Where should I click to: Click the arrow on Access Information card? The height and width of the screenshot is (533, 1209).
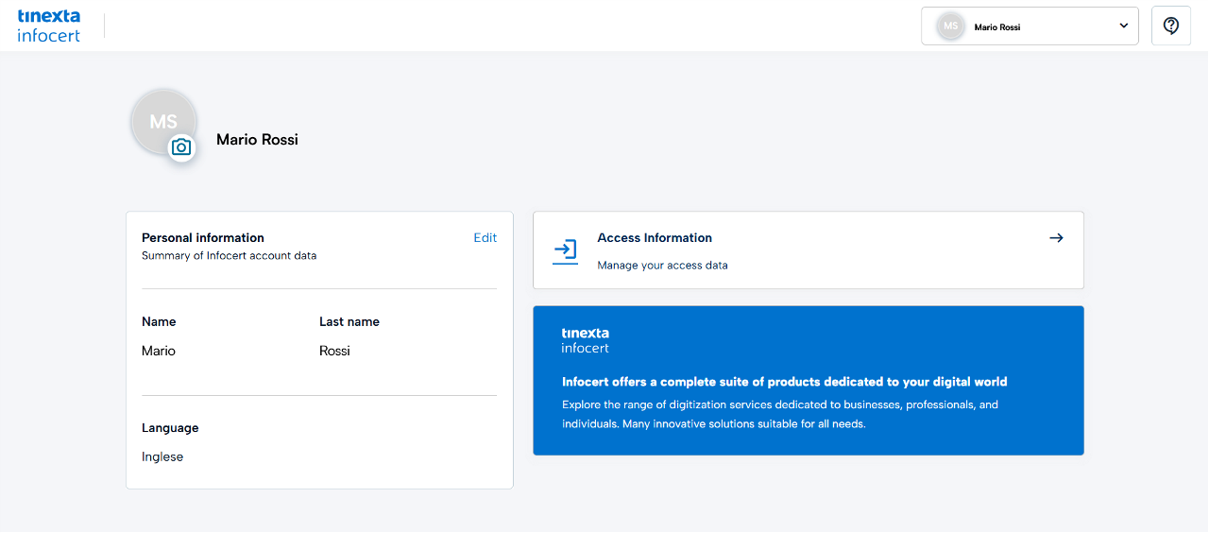pyautogui.click(x=1057, y=238)
